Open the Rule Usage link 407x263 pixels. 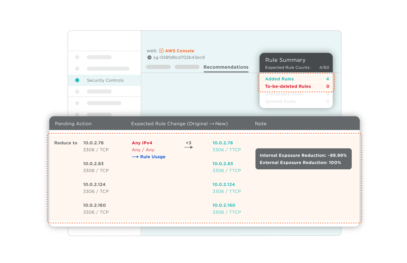[153, 157]
